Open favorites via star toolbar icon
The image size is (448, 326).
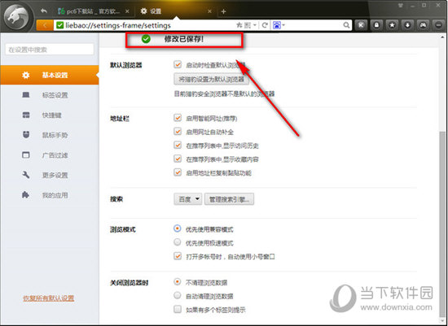pyautogui.click(x=392, y=25)
